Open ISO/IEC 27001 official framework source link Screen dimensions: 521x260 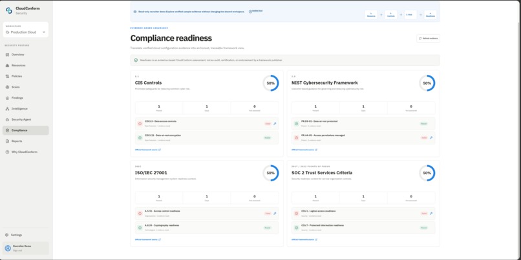click(x=148, y=239)
